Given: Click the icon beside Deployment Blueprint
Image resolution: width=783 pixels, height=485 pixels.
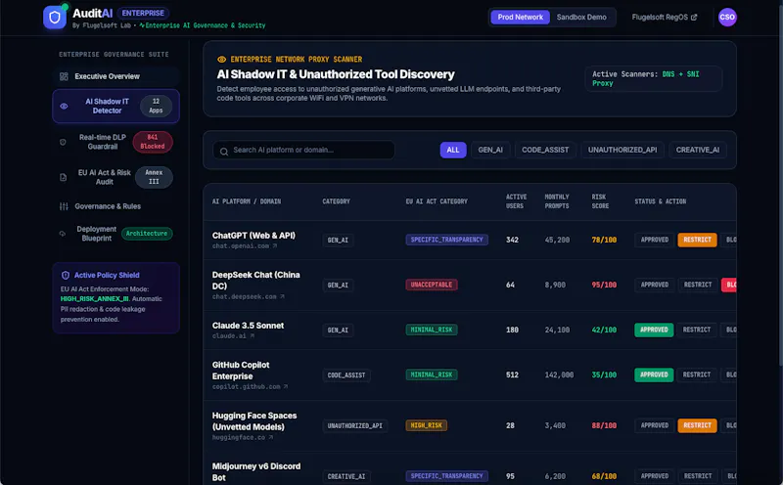Looking at the screenshot, I should pos(63,234).
